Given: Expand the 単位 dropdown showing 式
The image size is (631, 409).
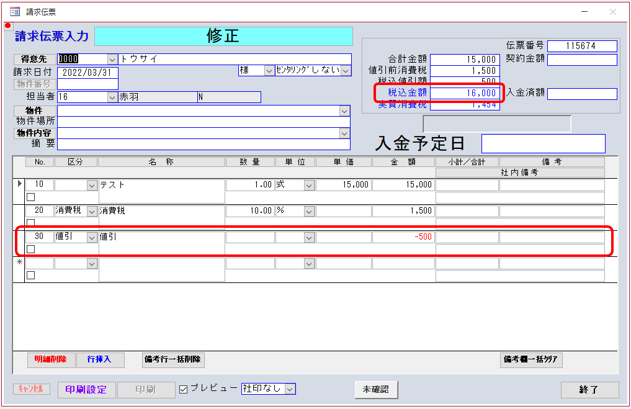Looking at the screenshot, I should (310, 185).
